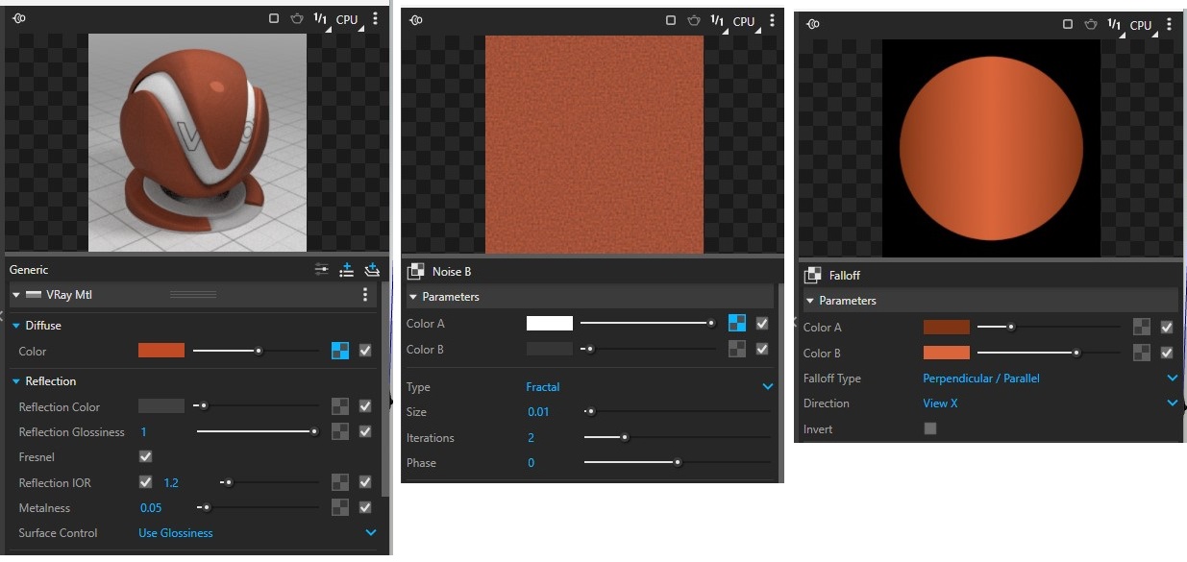Open the Noise Type Fractal dropdown
Image resolution: width=1187 pixels, height=562 pixels.
pyautogui.click(x=649, y=387)
